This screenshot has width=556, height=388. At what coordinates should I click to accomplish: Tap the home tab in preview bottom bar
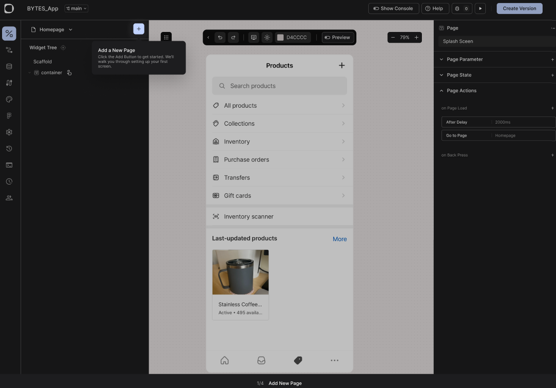click(x=224, y=360)
